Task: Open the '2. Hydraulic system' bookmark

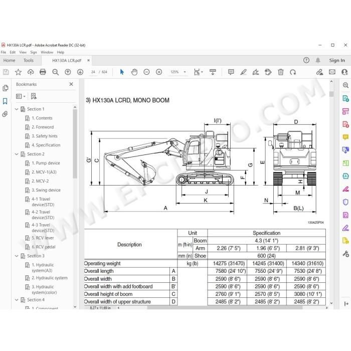Action: coord(50,278)
